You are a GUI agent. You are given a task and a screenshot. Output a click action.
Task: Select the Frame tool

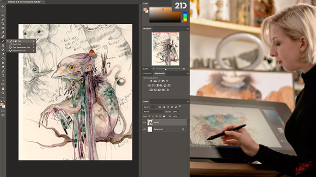(3, 28)
